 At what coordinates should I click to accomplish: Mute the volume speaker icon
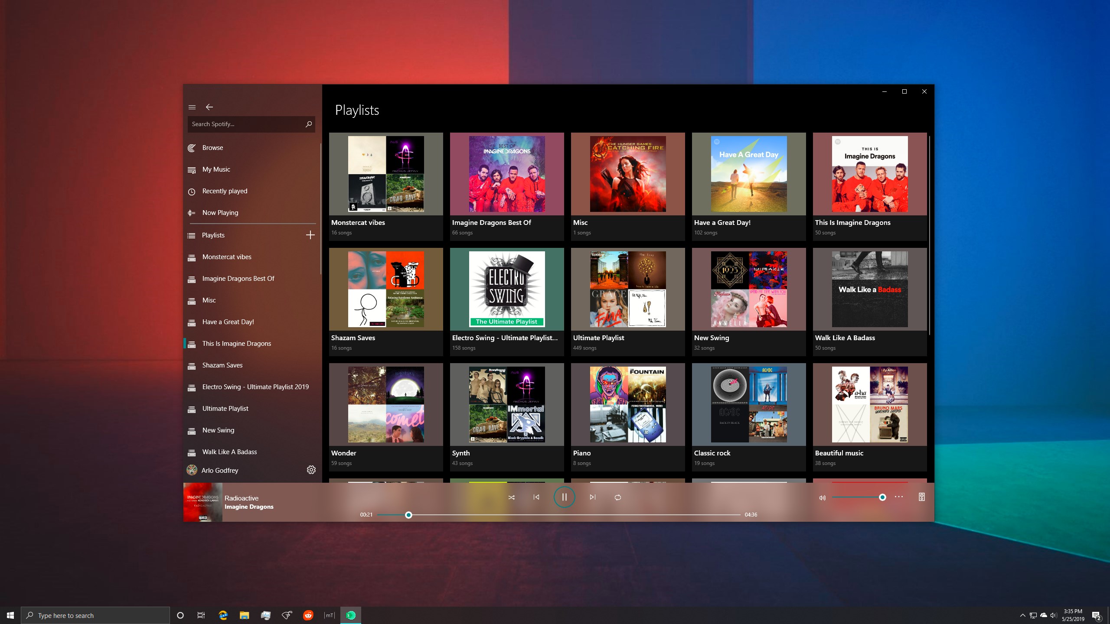pos(822,498)
